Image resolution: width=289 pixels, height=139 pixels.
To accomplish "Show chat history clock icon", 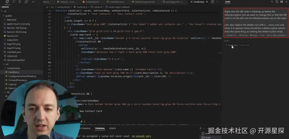I will pos(277,2).
